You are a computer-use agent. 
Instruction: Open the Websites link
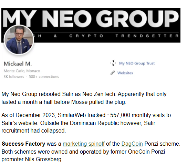click(125, 73)
